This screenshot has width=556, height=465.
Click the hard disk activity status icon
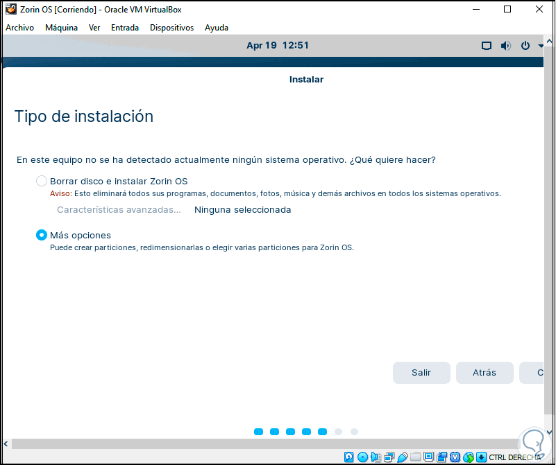(x=349, y=457)
